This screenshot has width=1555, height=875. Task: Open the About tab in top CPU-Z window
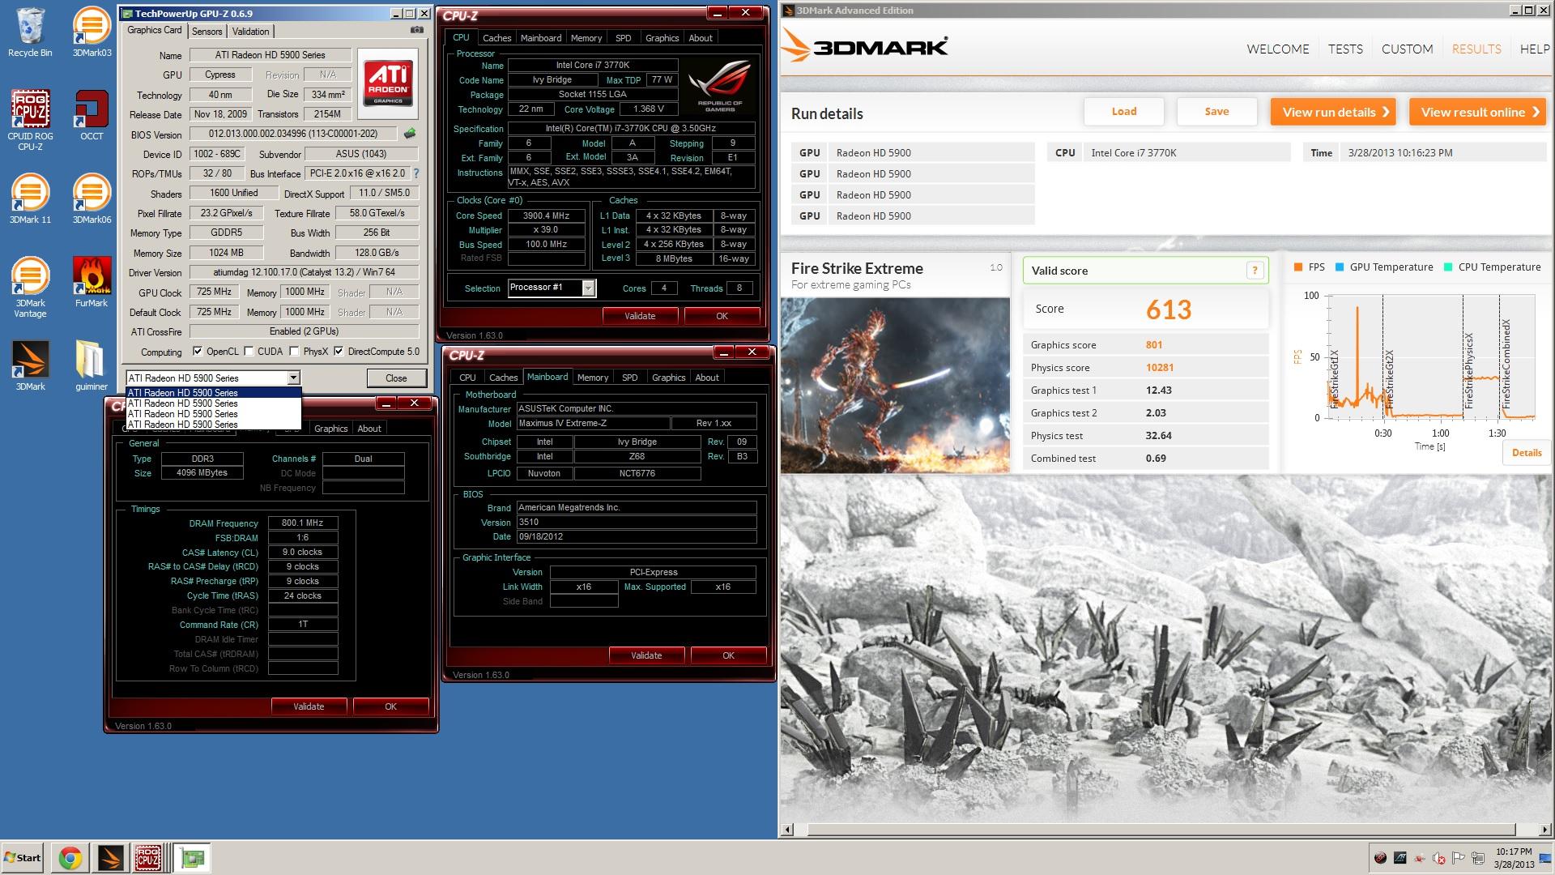701,38
